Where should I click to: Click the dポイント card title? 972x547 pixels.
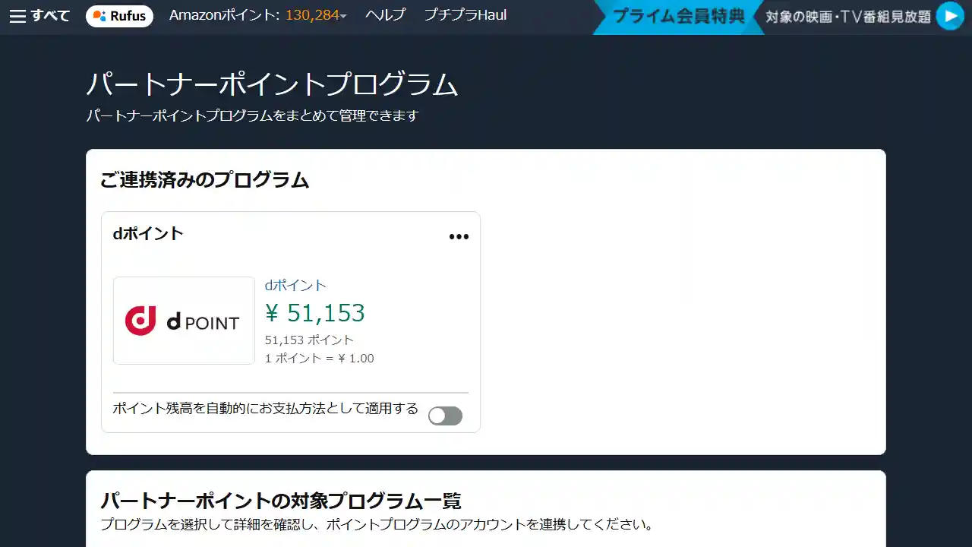148,233
